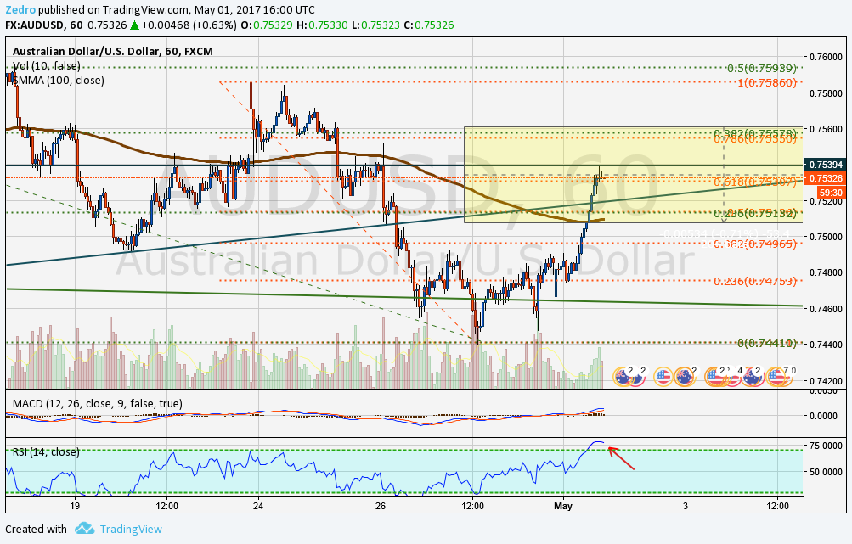Open the Australian flag event icon nearest the volume bars
The image size is (852, 544).
point(622,376)
